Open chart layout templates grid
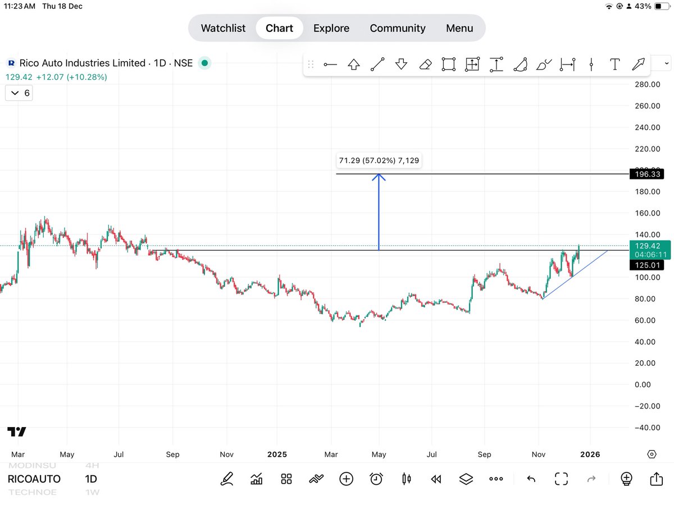 [286, 479]
